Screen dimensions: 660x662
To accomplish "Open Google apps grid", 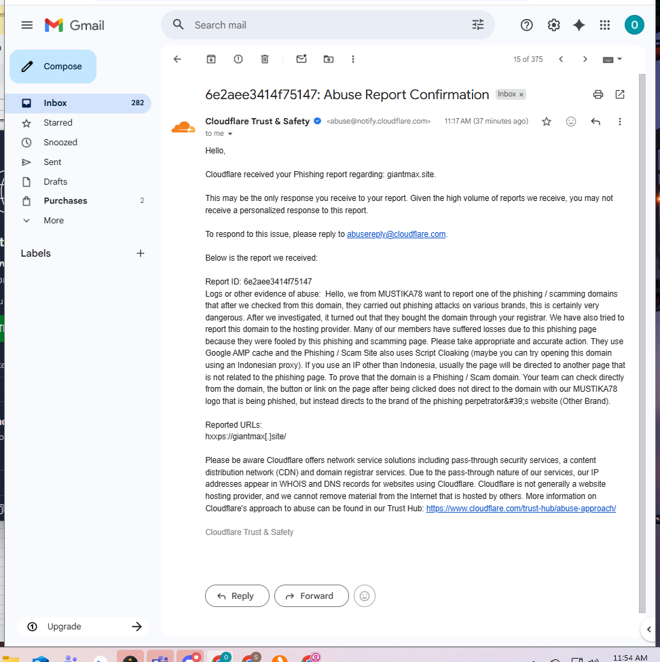I will click(x=605, y=25).
